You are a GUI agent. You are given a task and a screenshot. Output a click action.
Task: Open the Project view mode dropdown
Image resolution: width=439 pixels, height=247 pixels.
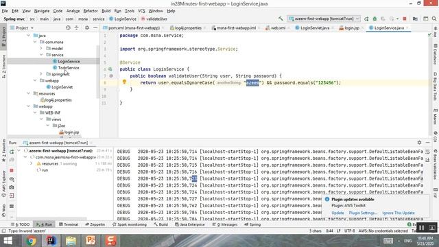click(x=22, y=27)
